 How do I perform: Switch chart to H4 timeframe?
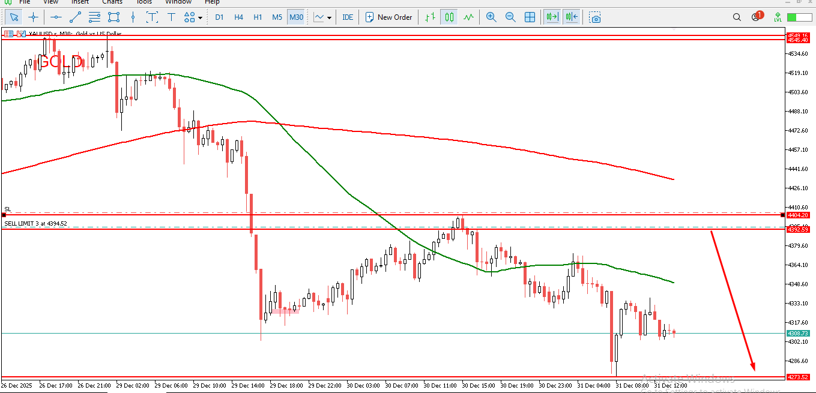click(x=238, y=17)
